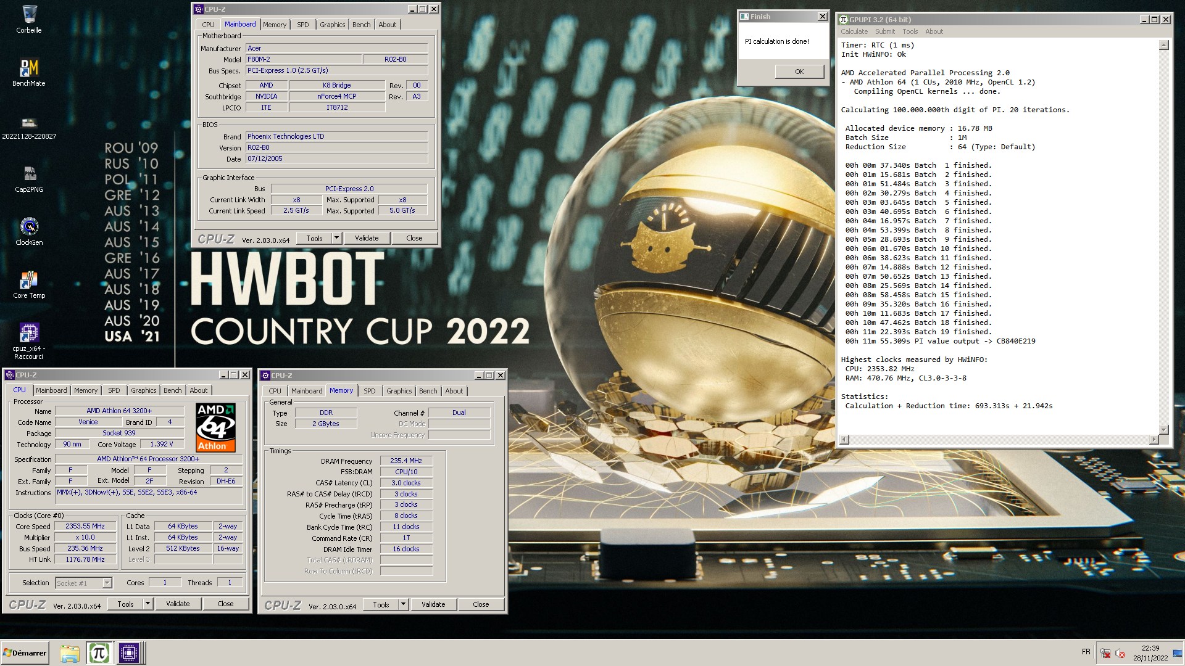Switch to CPU-Z via taskbar chip icon

tap(128, 653)
